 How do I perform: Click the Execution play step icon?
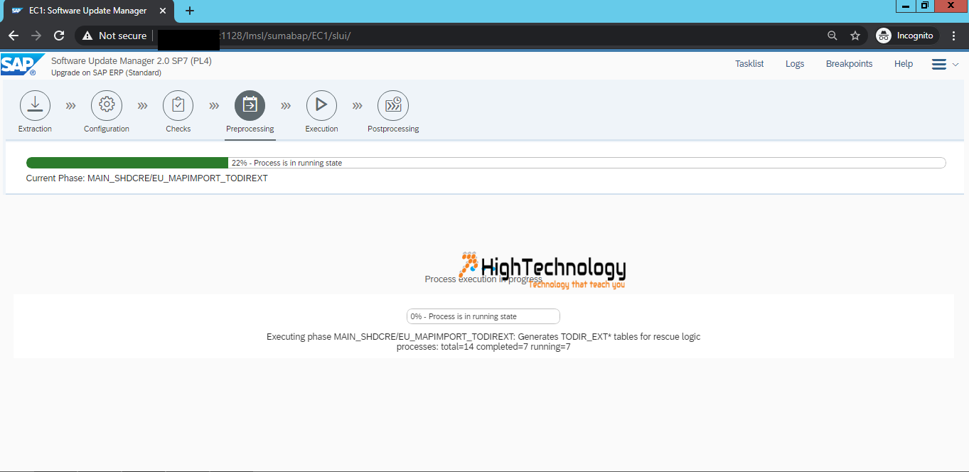click(x=321, y=105)
